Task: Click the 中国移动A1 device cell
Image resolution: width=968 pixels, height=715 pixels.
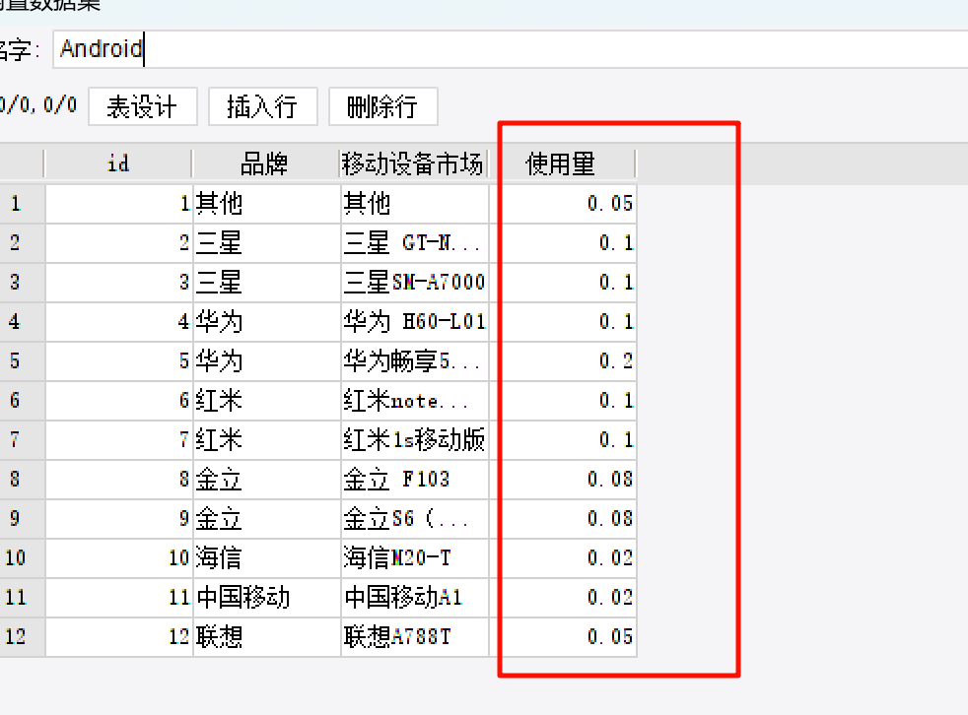Action: pyautogui.click(x=414, y=597)
